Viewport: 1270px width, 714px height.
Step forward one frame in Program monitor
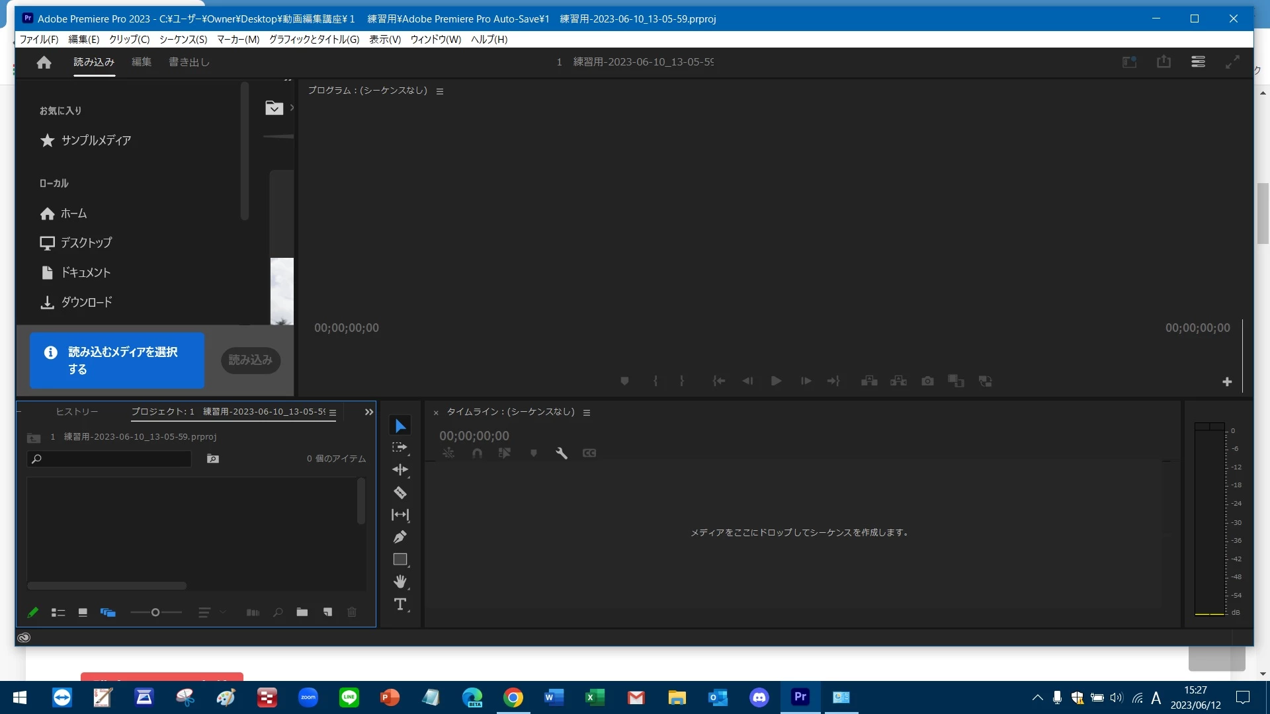806,381
